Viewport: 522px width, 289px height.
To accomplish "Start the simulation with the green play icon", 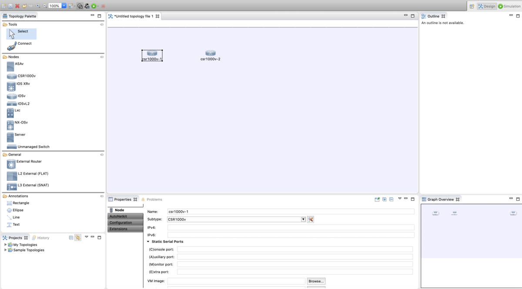I will [x=94, y=6].
